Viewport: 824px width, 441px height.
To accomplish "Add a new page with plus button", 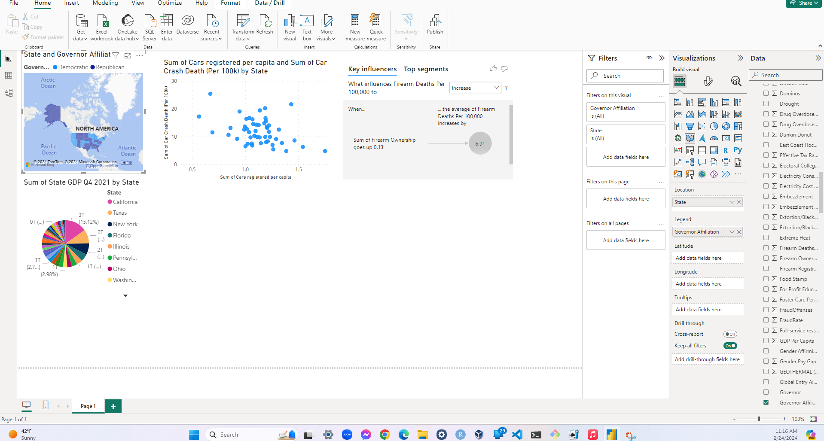I will coord(113,406).
